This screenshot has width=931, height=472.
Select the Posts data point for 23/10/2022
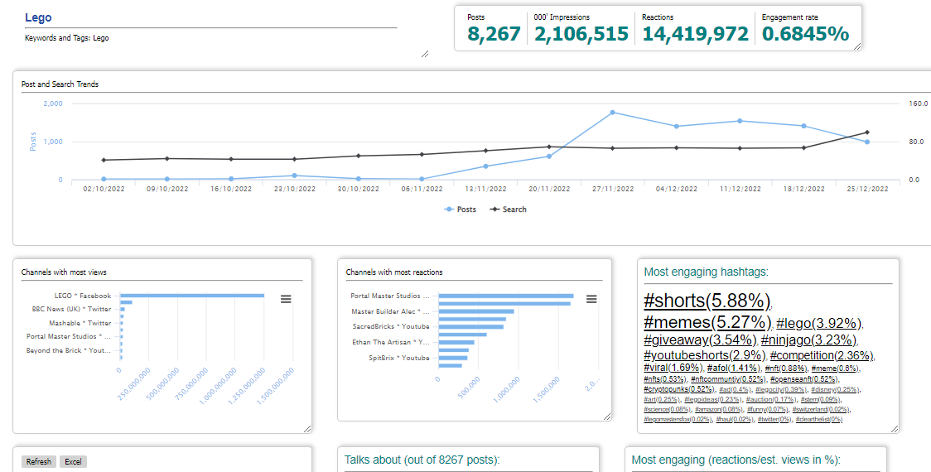[x=295, y=176]
